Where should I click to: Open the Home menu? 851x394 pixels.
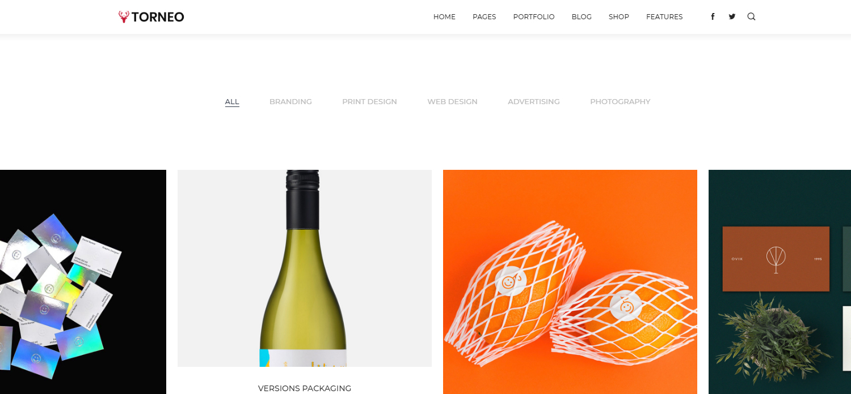(x=444, y=17)
